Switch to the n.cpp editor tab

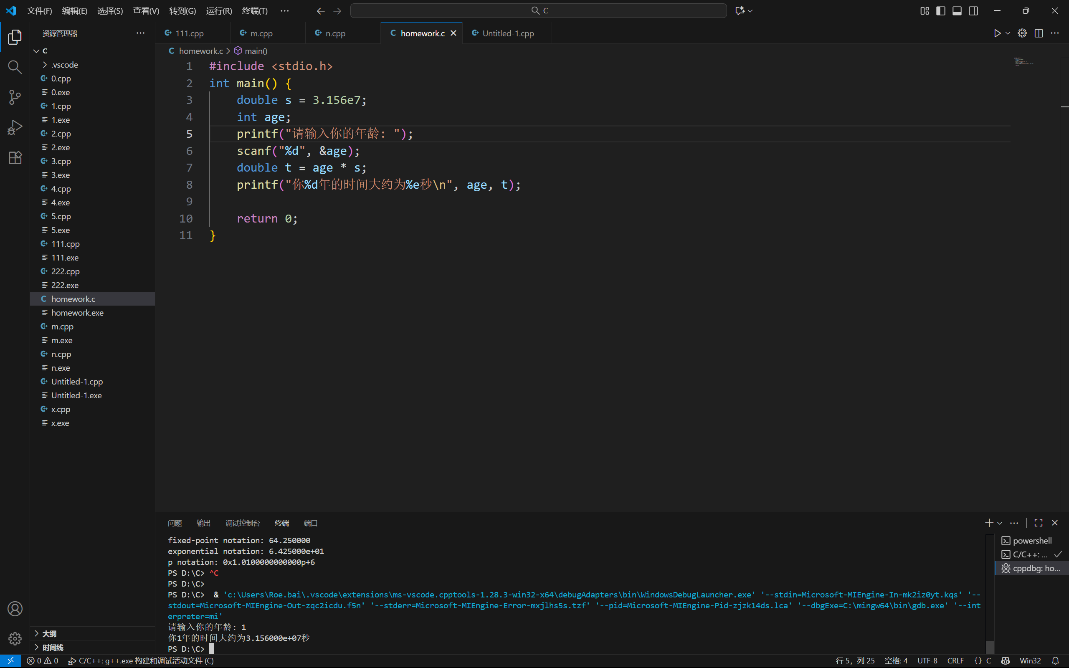tap(335, 33)
